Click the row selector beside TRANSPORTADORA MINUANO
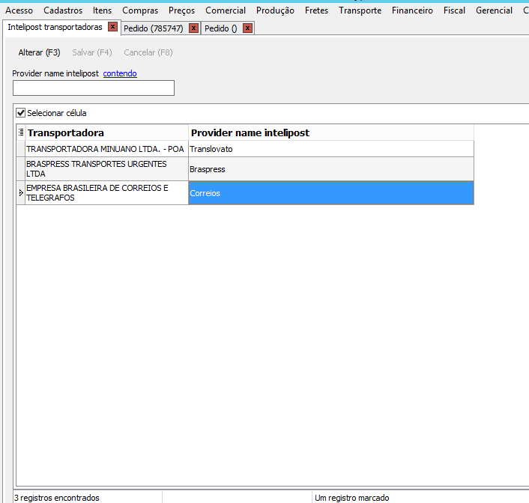Image resolution: width=529 pixels, height=503 pixels. [x=21, y=149]
